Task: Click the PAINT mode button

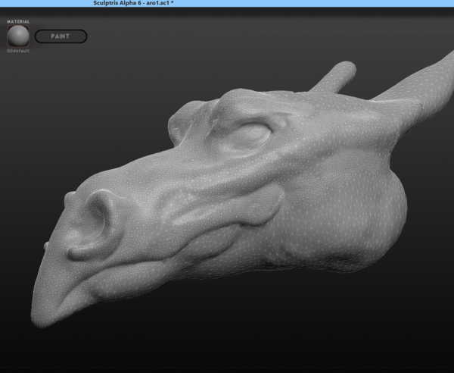Action: coord(61,36)
